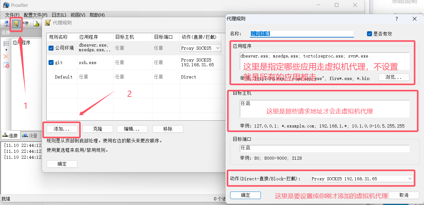The height and width of the screenshot is (205, 424).
Task: Click the 目标端口 text field
Action: pos(324,148)
